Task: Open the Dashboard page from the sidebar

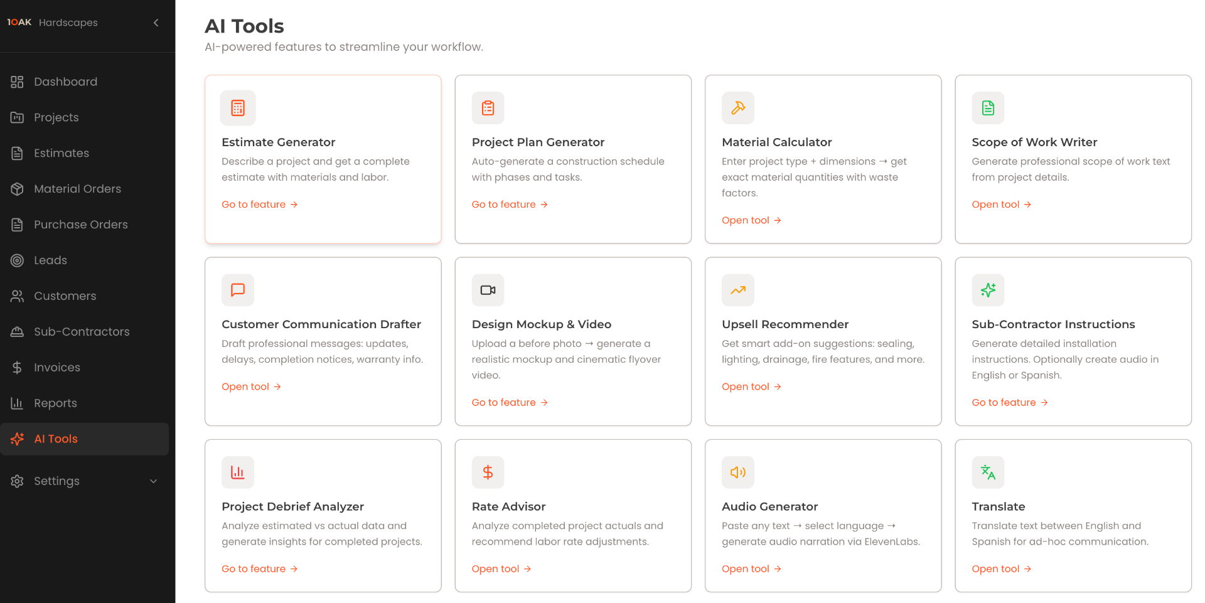Action: click(x=85, y=82)
